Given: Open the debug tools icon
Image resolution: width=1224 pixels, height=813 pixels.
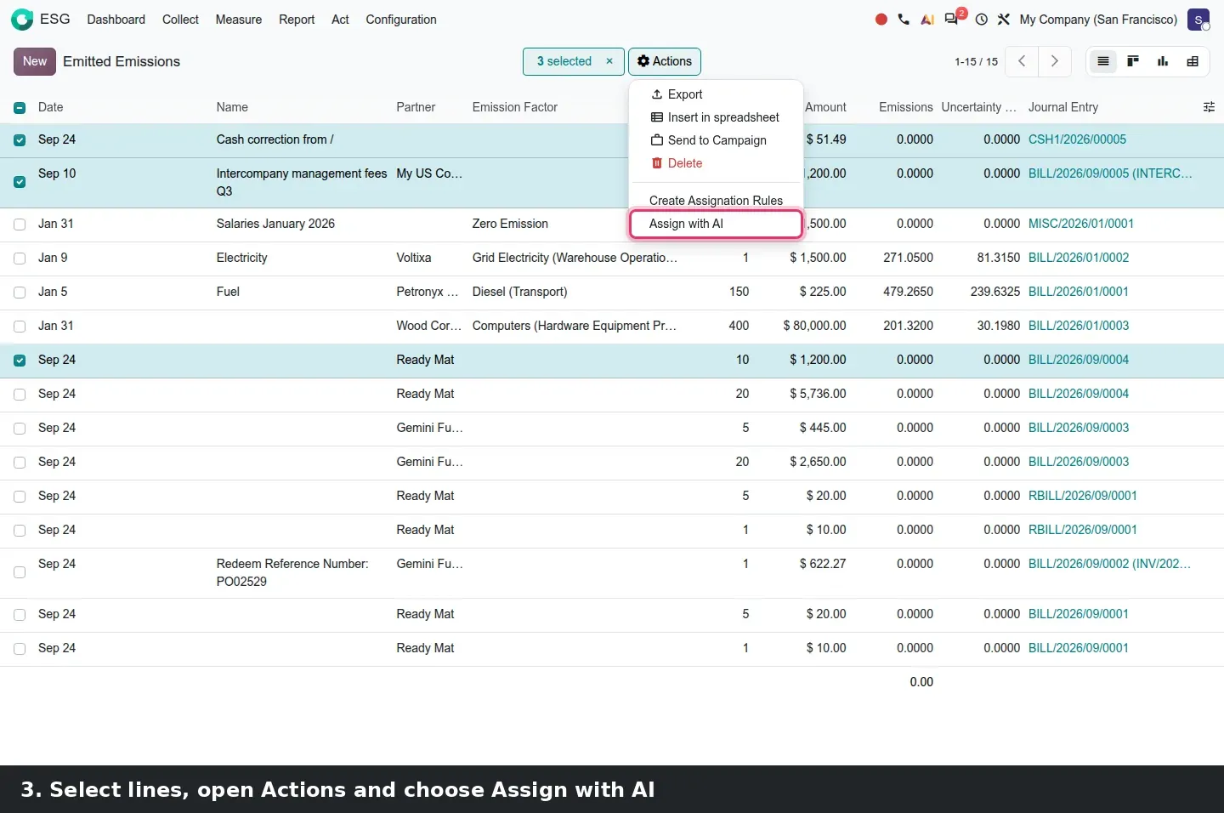Looking at the screenshot, I should point(1004,20).
